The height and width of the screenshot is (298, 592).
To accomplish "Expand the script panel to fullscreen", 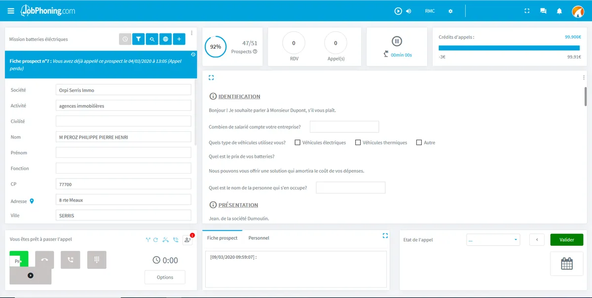I will click(211, 78).
